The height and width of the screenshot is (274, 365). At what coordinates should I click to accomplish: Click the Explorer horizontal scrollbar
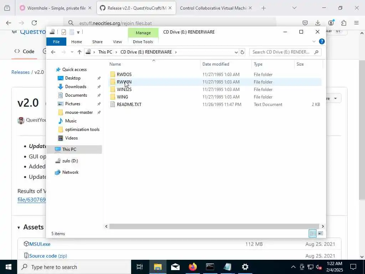214,226
